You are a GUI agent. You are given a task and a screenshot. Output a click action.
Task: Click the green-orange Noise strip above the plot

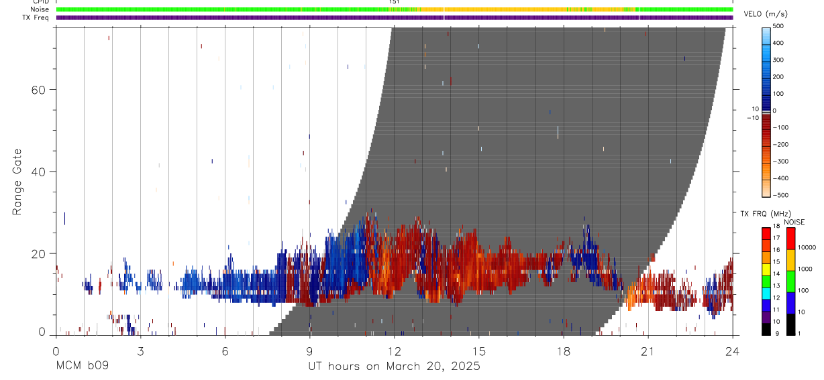pos(395,9)
